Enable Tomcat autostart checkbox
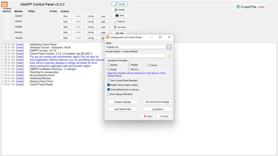Viewport: 278px width, 156px height. (148, 65)
